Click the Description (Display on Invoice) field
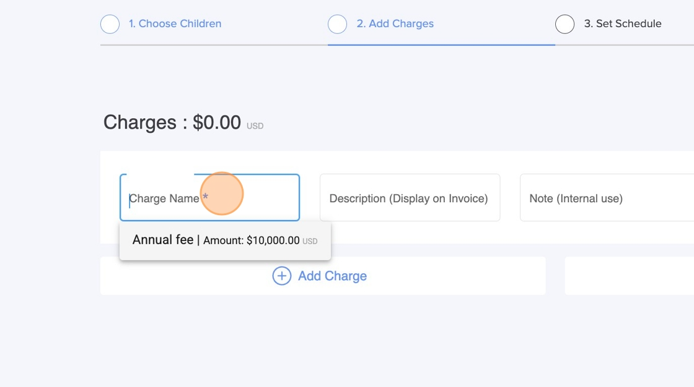 (x=409, y=198)
